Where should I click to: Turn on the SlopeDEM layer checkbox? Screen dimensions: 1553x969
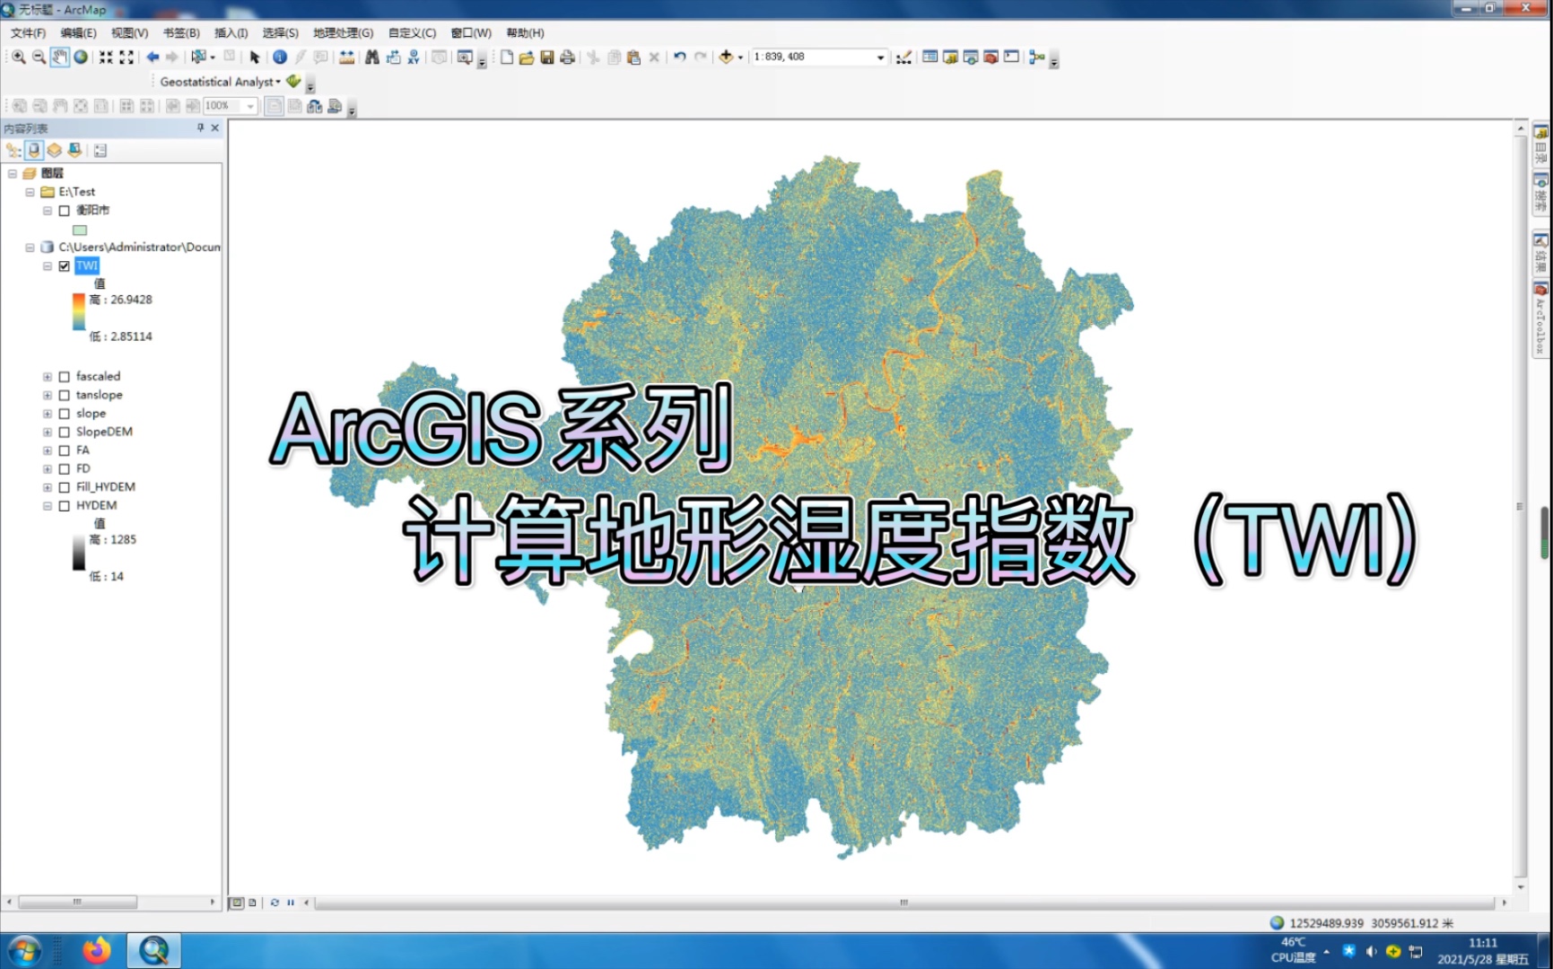point(65,432)
